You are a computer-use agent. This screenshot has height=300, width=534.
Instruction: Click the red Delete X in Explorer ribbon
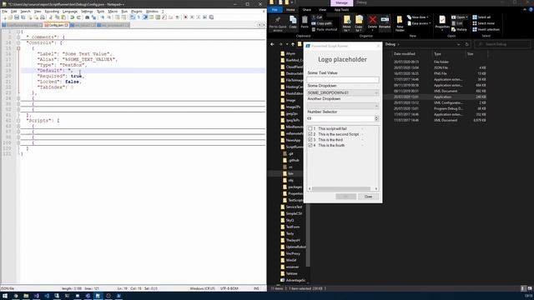(x=373, y=22)
